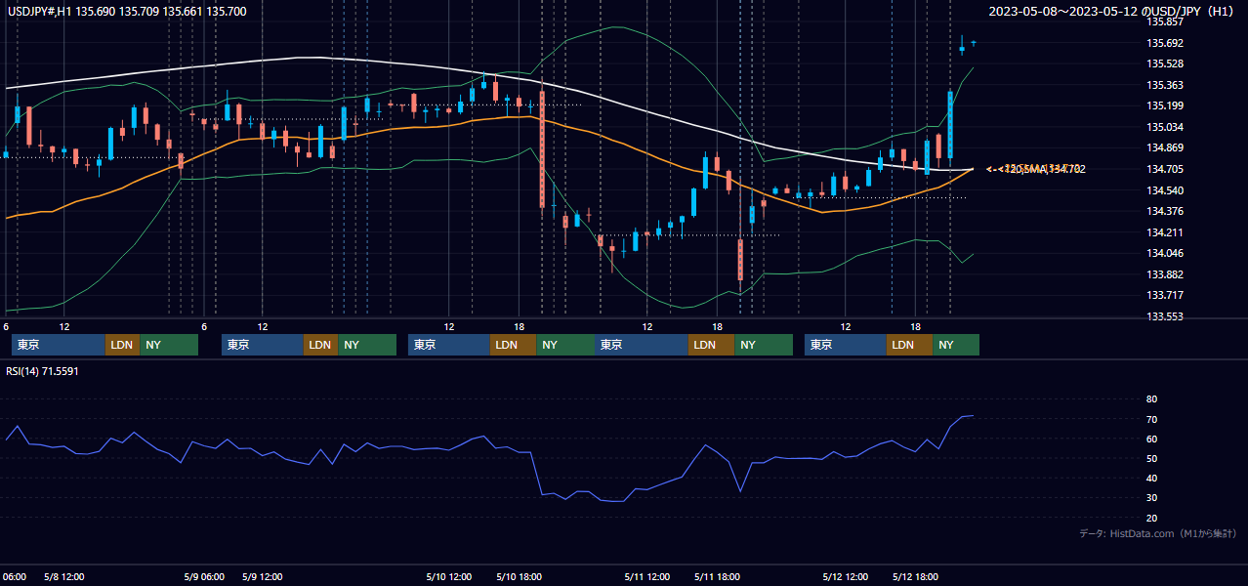Select the 135.692 price axis label
Screen dimensions: 1248x586
[1164, 43]
